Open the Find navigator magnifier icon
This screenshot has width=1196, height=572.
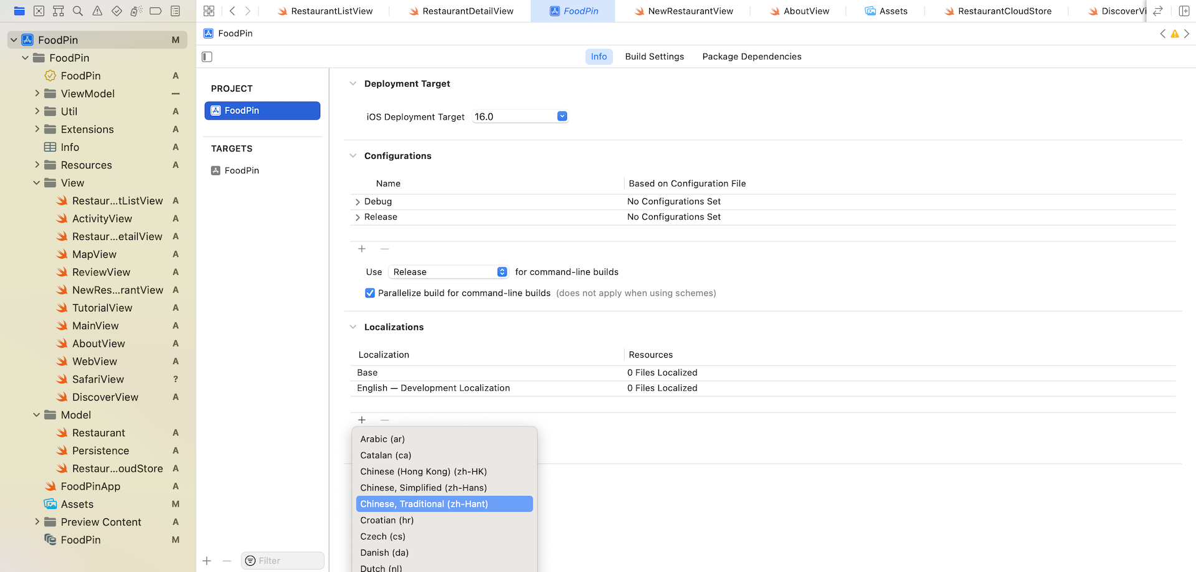point(78,11)
